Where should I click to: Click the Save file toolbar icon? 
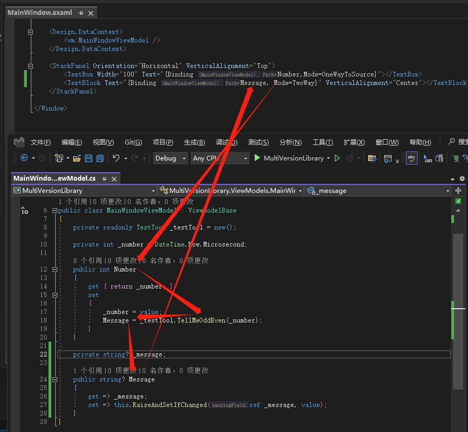(88, 158)
